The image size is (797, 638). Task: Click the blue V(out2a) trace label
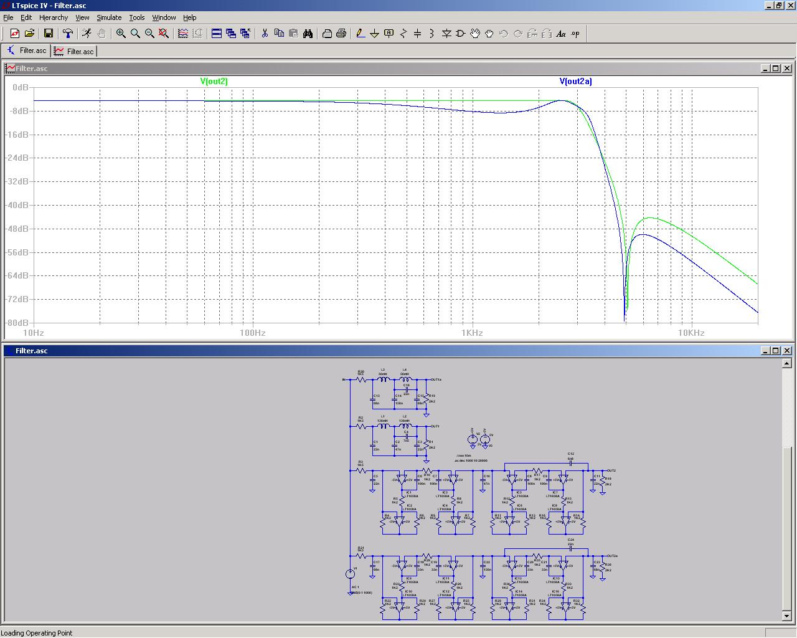tap(575, 81)
